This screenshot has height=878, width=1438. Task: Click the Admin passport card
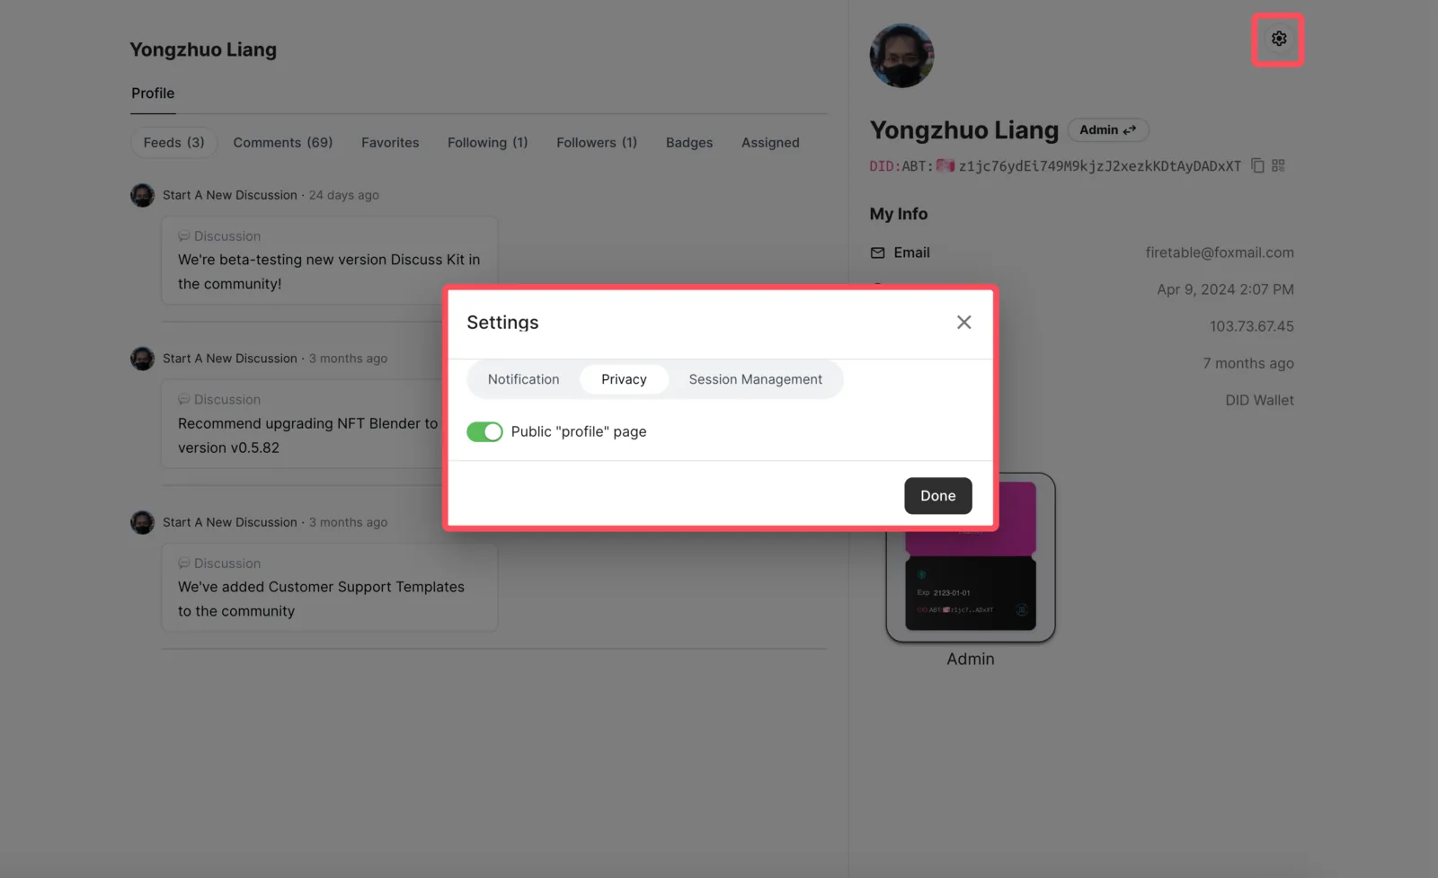pos(970,557)
